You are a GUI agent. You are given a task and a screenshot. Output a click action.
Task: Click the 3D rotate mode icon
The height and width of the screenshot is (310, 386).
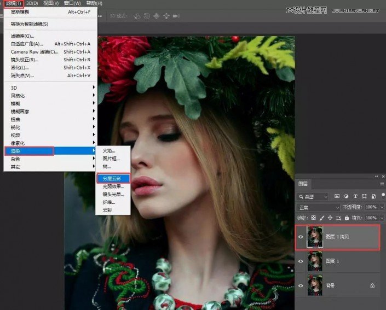[x=137, y=16]
